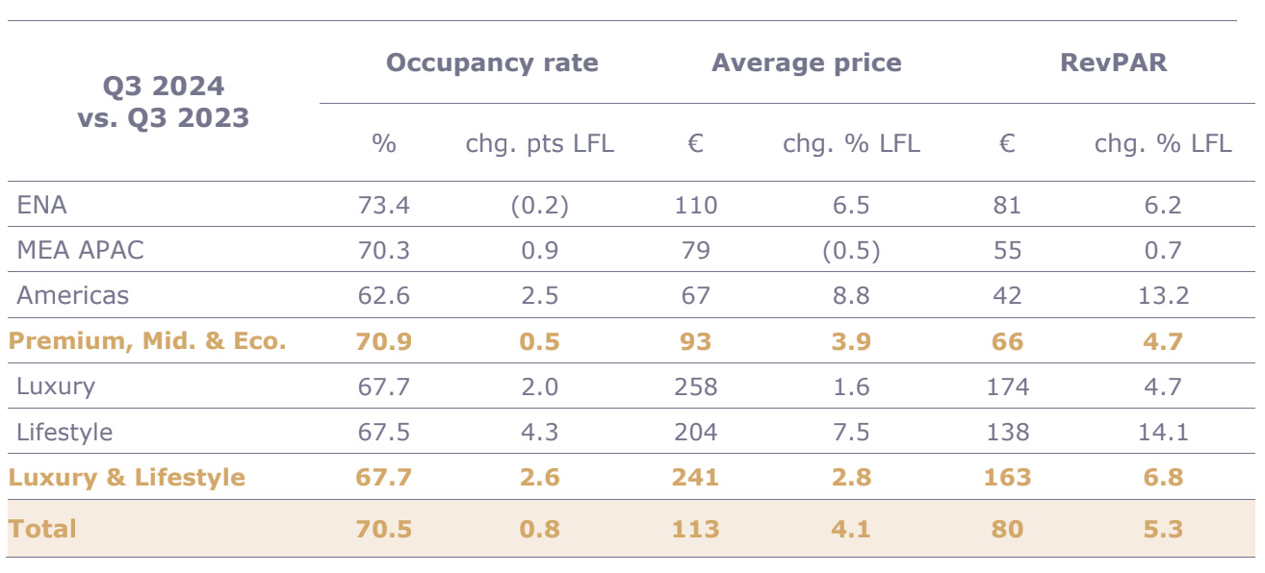Select the Americas row label
This screenshot has width=1265, height=573.
72,295
